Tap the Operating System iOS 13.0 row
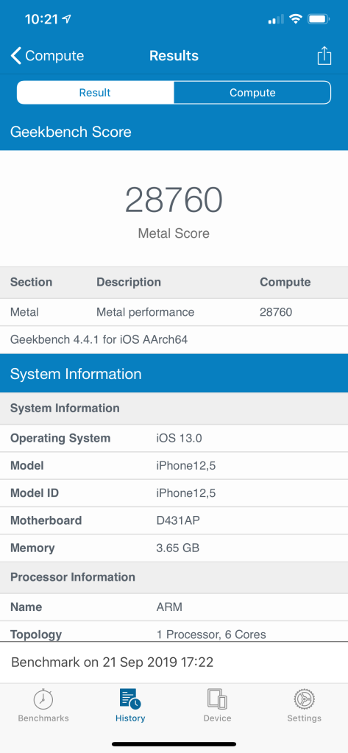348x753 pixels. tap(174, 438)
